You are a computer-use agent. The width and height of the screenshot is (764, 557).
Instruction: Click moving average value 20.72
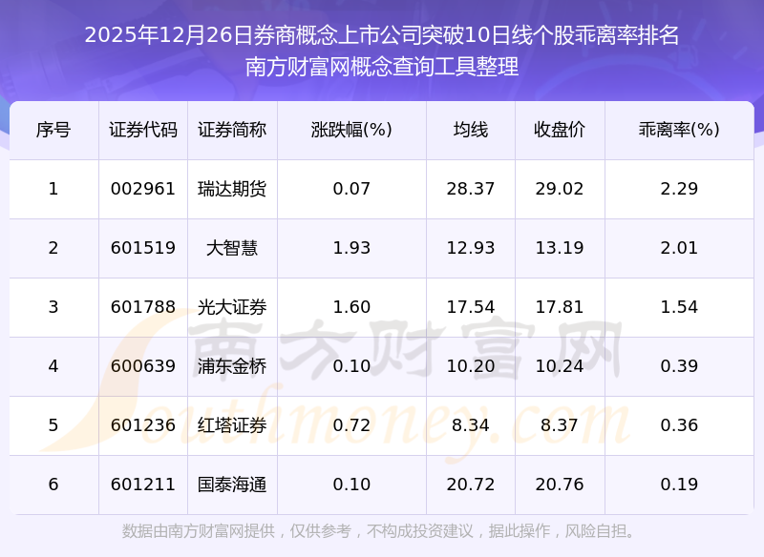point(471,485)
